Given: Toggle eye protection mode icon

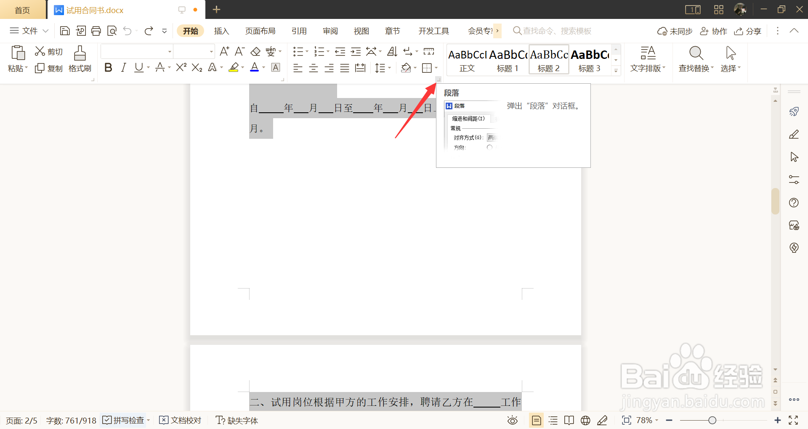Looking at the screenshot, I should point(512,420).
